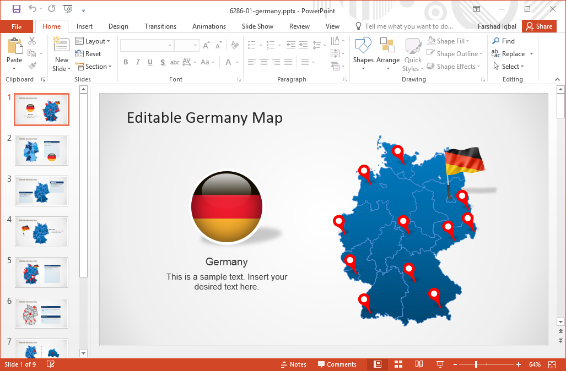This screenshot has height=371, width=566.
Task: Toggle the Comments pane
Action: (337, 364)
